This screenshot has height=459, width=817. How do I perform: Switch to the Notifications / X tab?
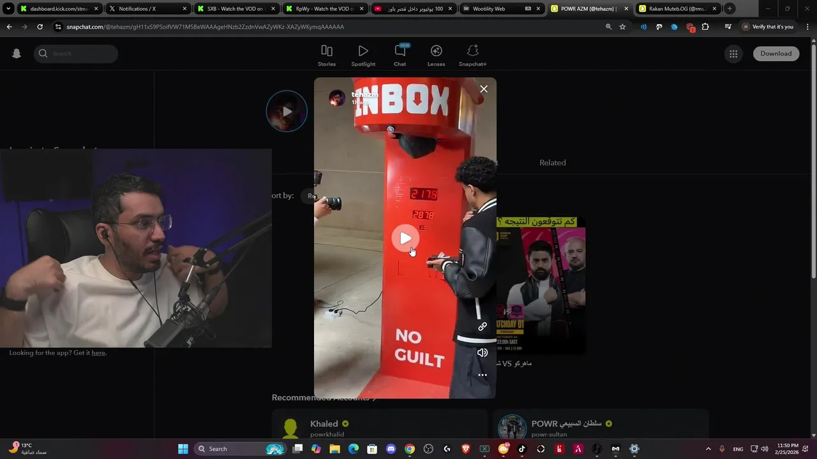pyautogui.click(x=147, y=9)
